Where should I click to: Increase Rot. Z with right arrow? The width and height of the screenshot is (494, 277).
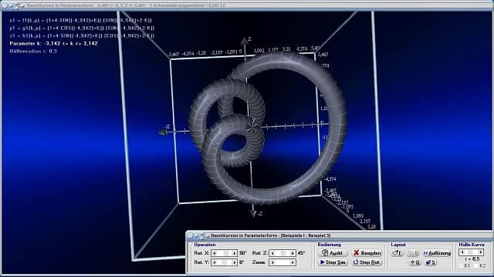(x=293, y=253)
